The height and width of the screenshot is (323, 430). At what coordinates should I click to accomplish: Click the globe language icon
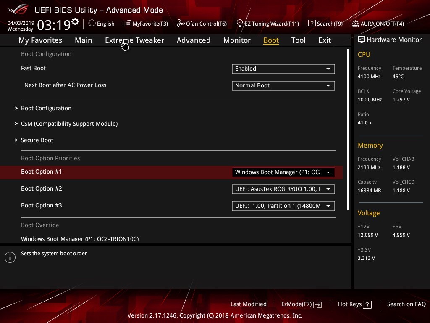pyautogui.click(x=92, y=24)
